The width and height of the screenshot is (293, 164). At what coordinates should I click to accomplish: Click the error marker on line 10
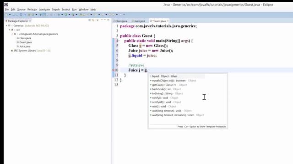113,70
